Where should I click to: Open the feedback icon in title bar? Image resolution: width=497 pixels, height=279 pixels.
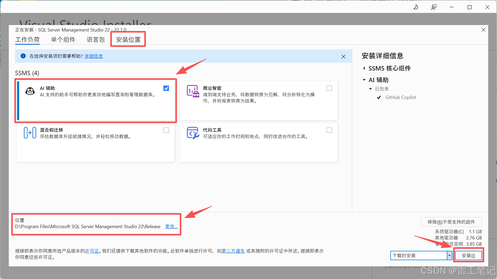click(x=434, y=7)
